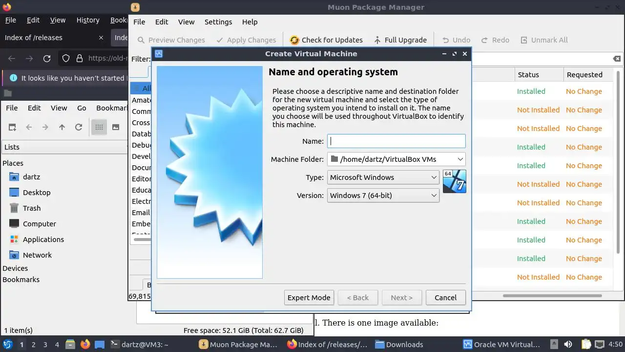Click the first 'Not Installed' status entry
The height and width of the screenshot is (352, 625).
[x=538, y=110]
